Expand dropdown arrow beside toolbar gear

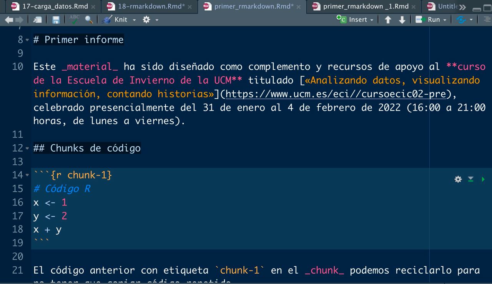tap(157, 20)
